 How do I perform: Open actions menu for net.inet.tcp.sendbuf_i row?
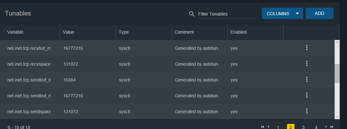point(307,80)
